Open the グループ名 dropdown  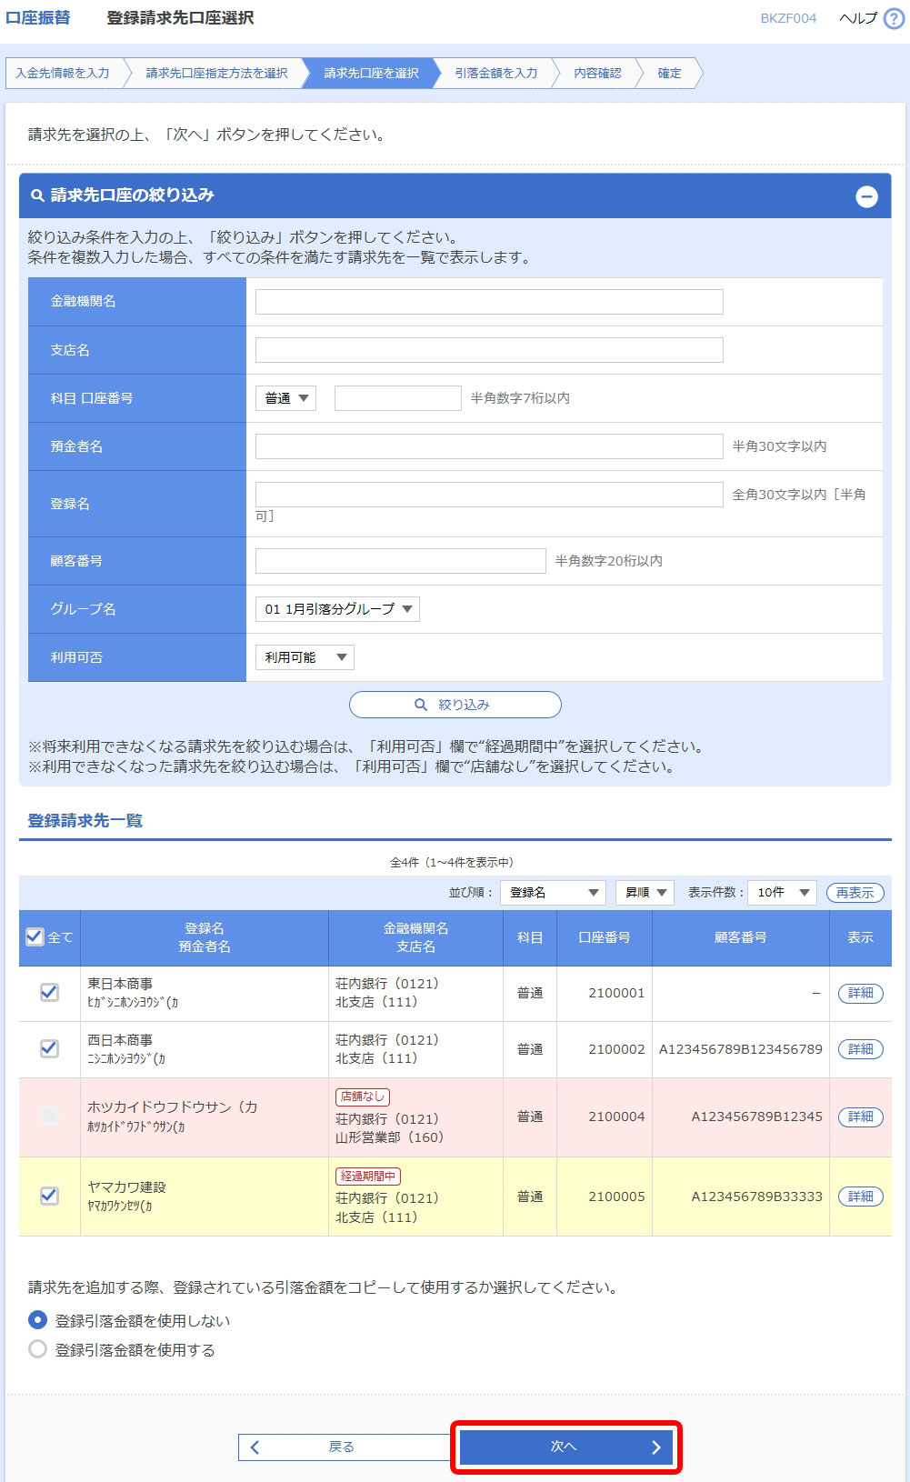click(337, 609)
